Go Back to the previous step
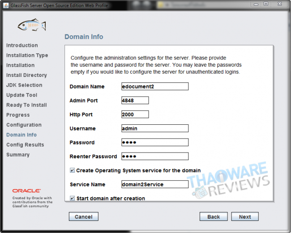 (x=214, y=216)
